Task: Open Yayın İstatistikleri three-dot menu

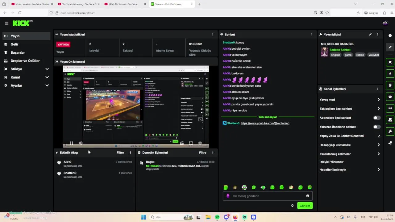Action: pyautogui.click(x=213, y=35)
